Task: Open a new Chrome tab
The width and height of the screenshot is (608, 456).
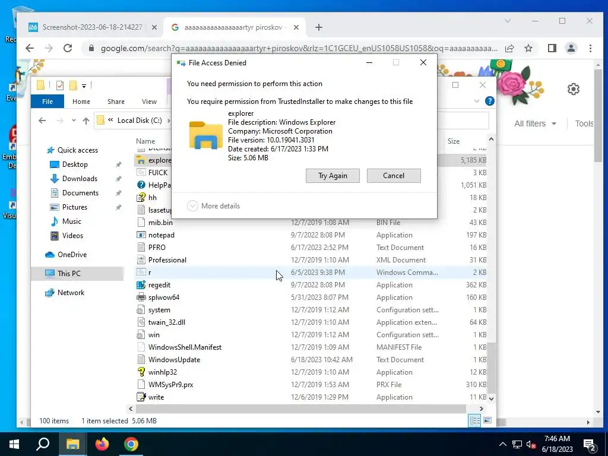Action: coord(318,27)
